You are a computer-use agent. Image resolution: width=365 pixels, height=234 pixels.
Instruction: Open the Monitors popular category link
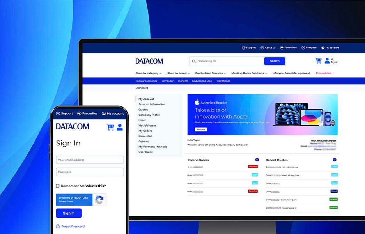point(183,81)
